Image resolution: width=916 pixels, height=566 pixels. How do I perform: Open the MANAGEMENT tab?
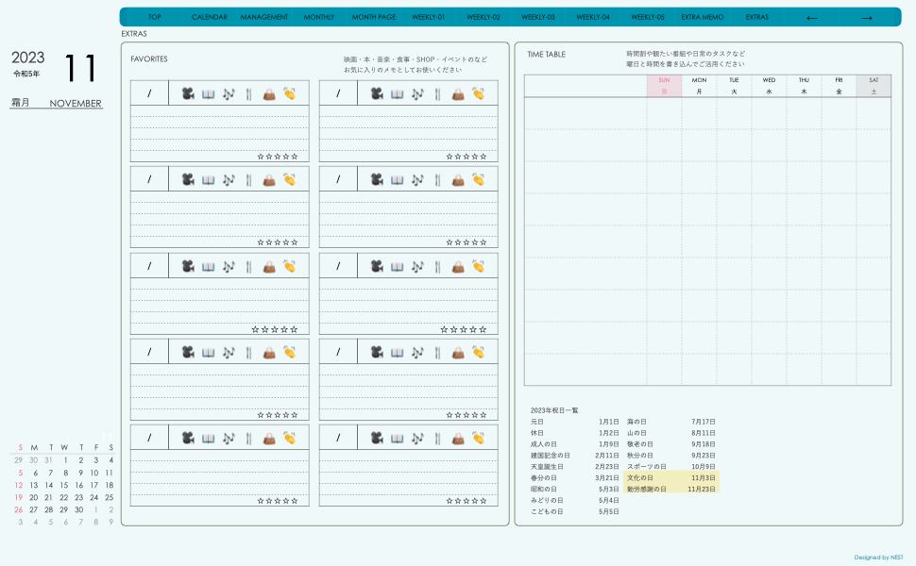(264, 17)
